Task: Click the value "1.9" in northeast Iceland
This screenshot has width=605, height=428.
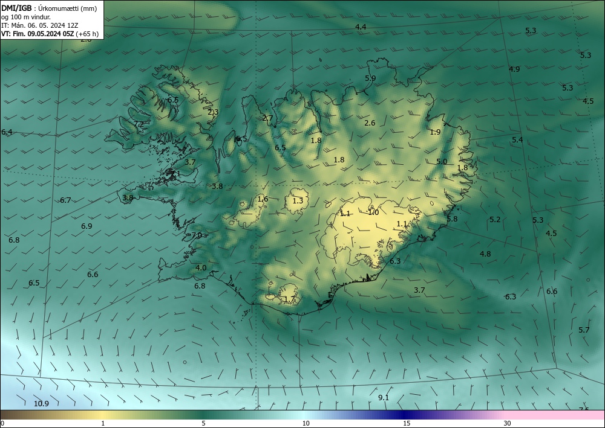Action: pos(435,132)
